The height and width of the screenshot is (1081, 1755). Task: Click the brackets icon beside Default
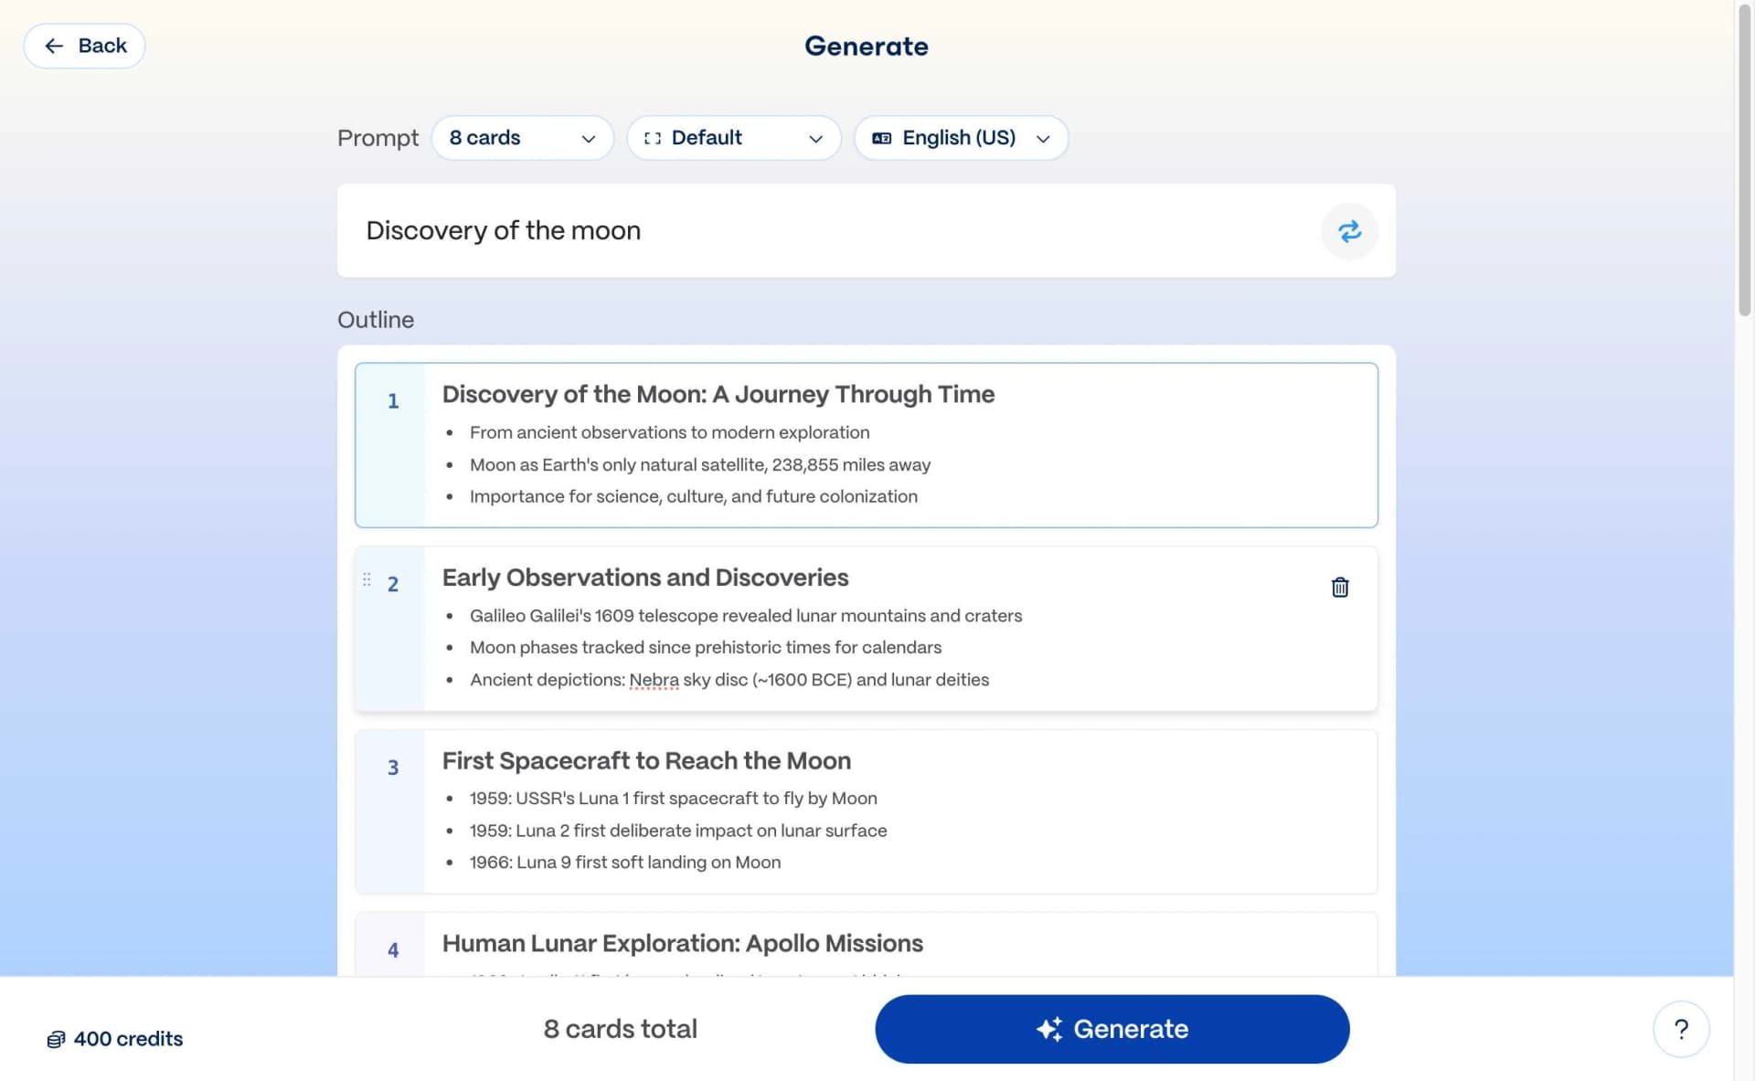(x=652, y=138)
